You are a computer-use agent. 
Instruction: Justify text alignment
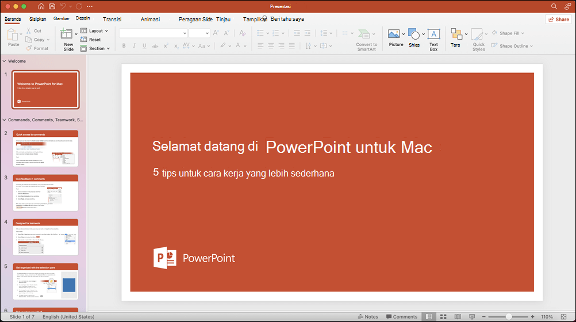(x=291, y=46)
